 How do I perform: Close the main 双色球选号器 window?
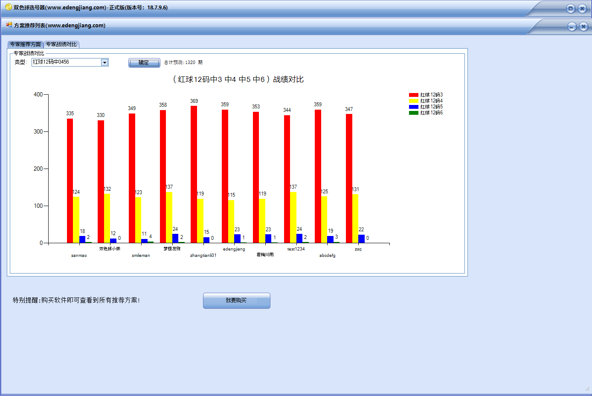point(582,9)
